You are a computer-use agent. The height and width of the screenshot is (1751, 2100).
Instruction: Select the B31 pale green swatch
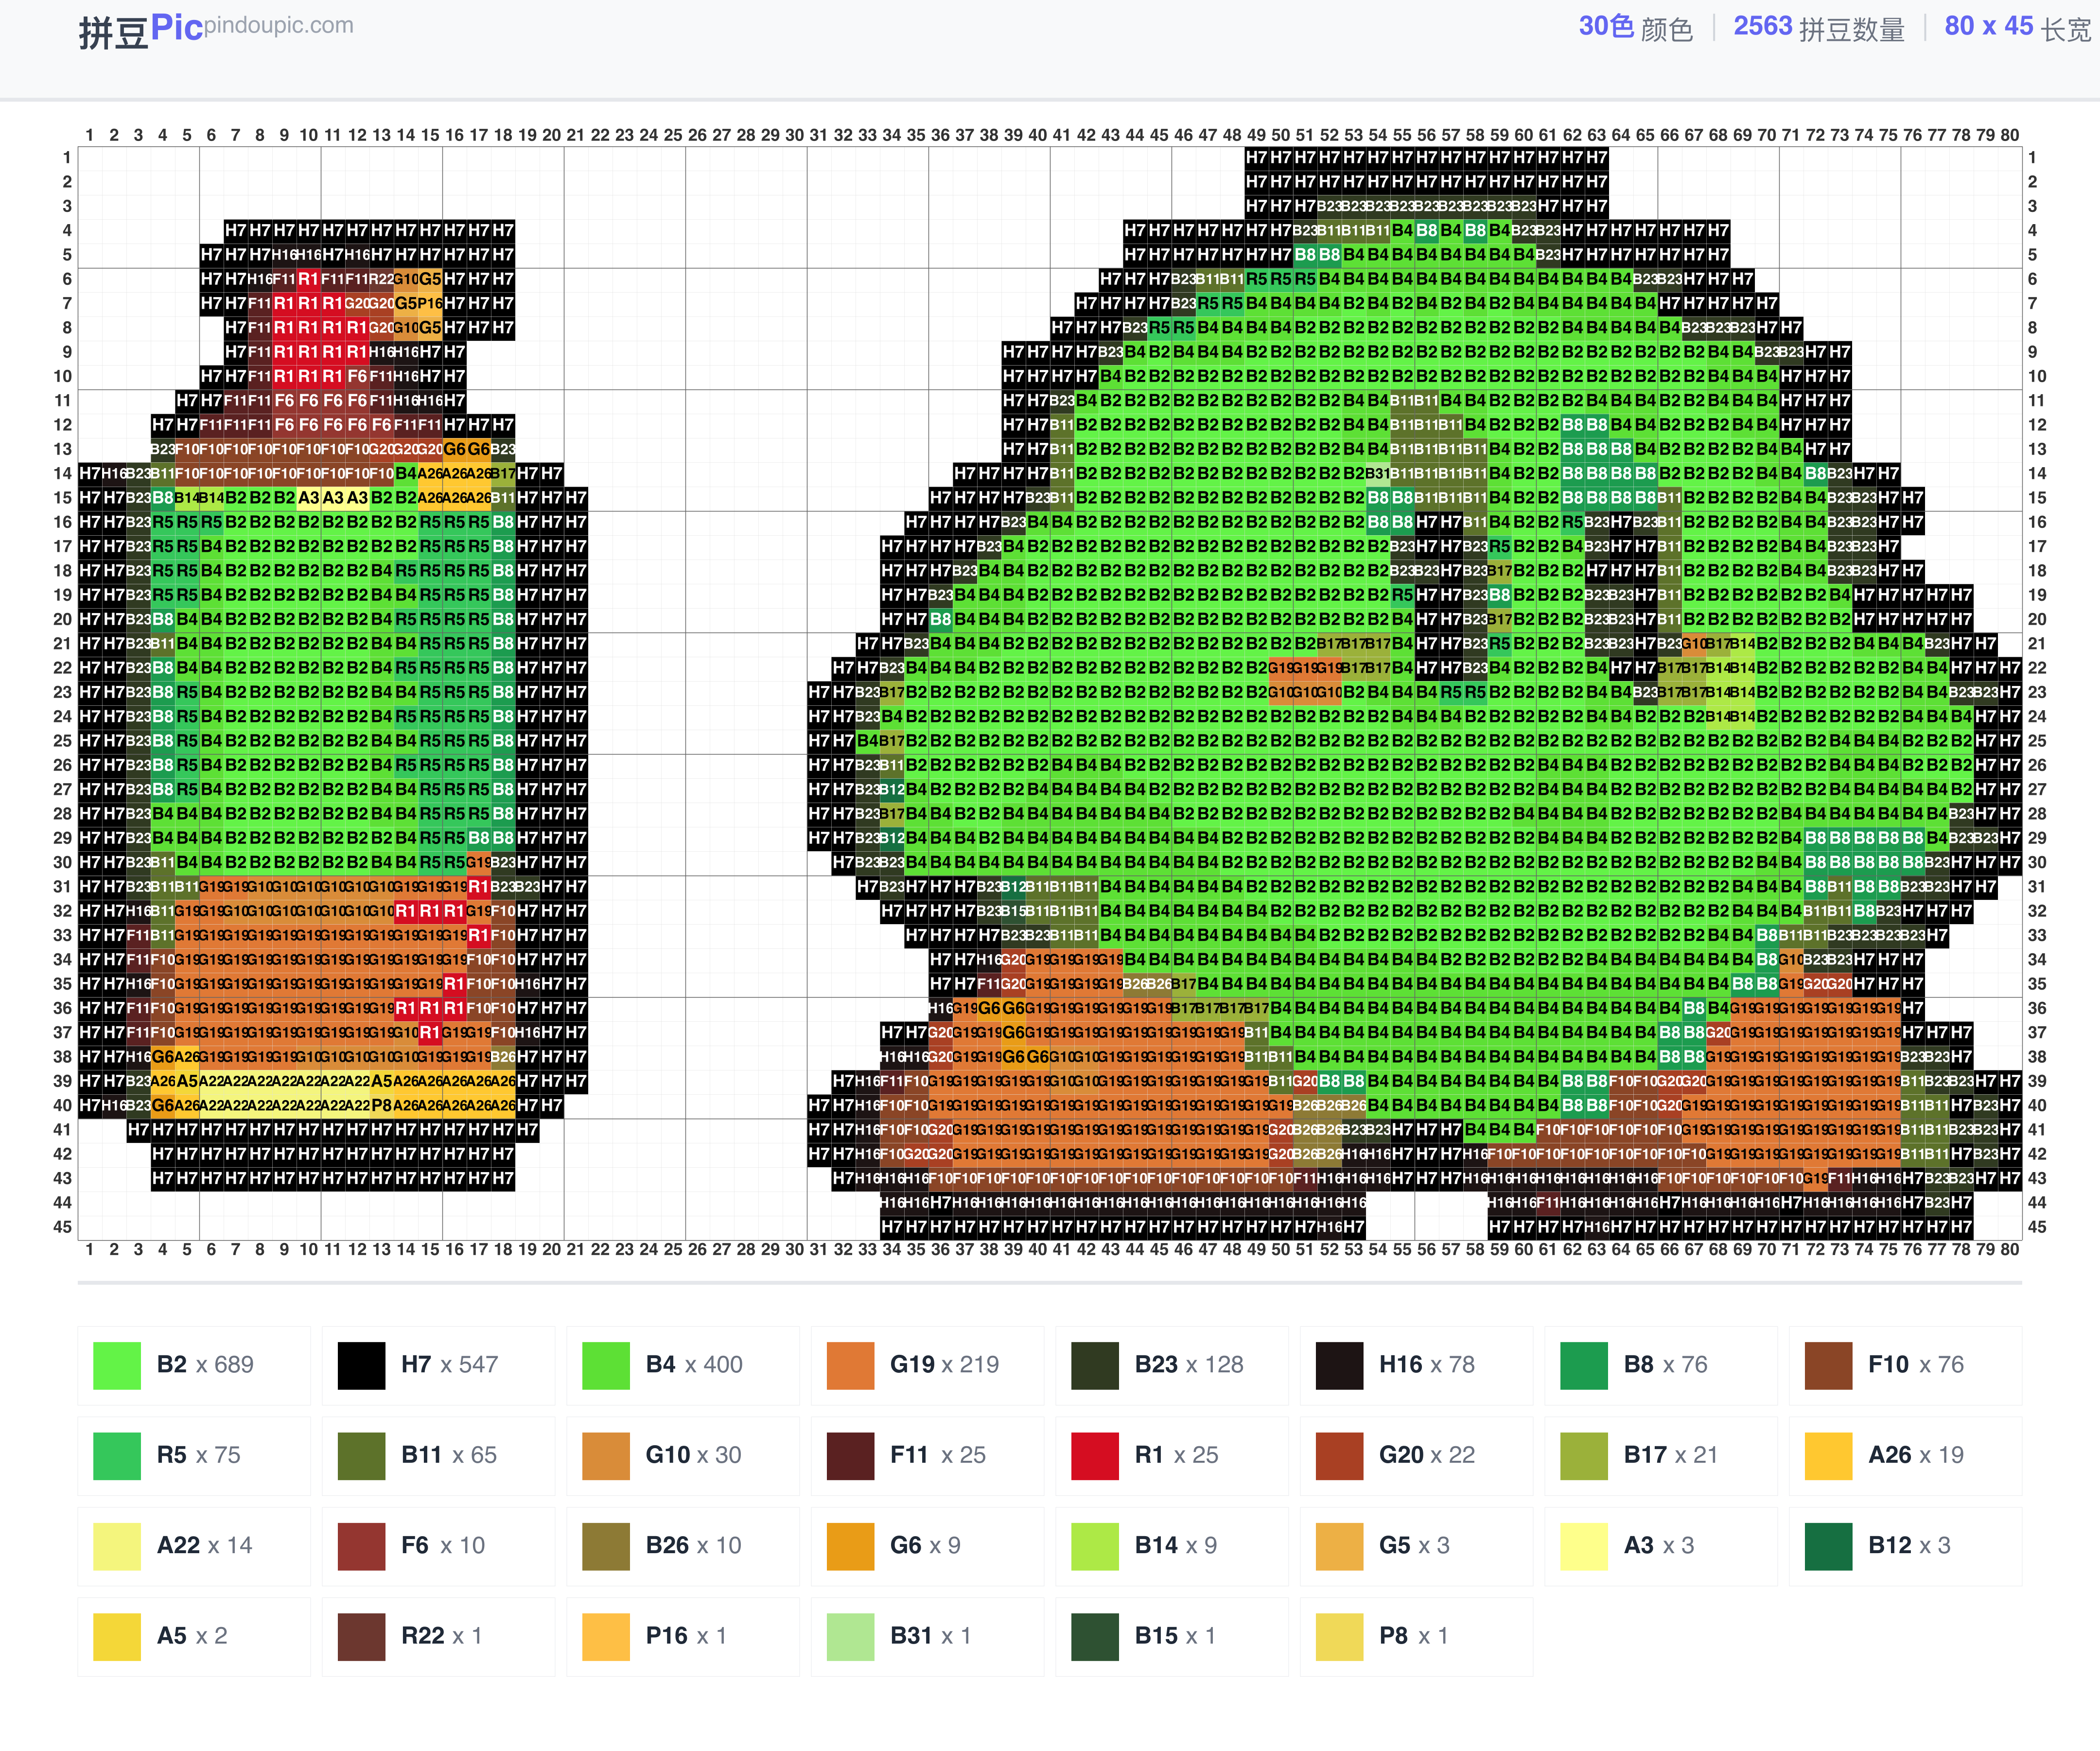850,1636
